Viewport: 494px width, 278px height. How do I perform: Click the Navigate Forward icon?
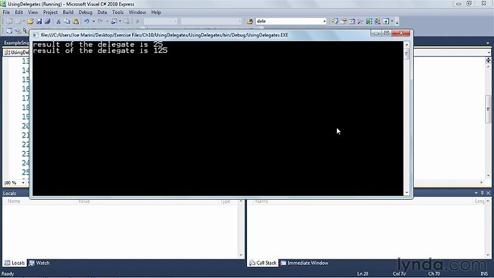(126, 21)
